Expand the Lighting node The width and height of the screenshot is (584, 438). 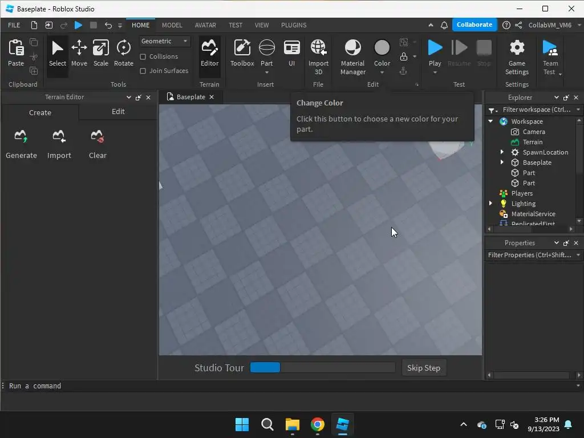point(490,204)
